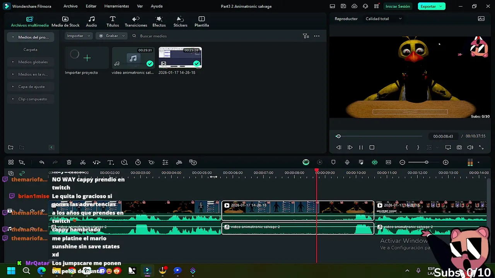Delete the selected clip with trash icon
This screenshot has height=278, width=495.
pos(69,163)
